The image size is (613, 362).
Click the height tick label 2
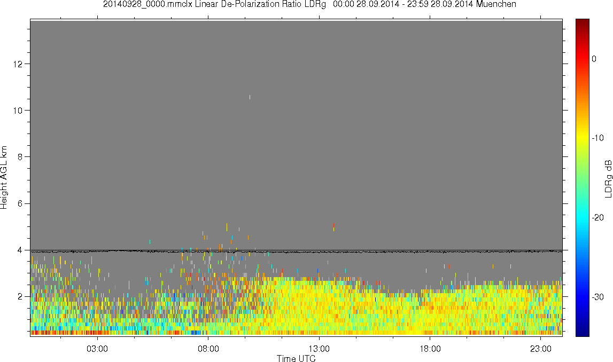(21, 296)
